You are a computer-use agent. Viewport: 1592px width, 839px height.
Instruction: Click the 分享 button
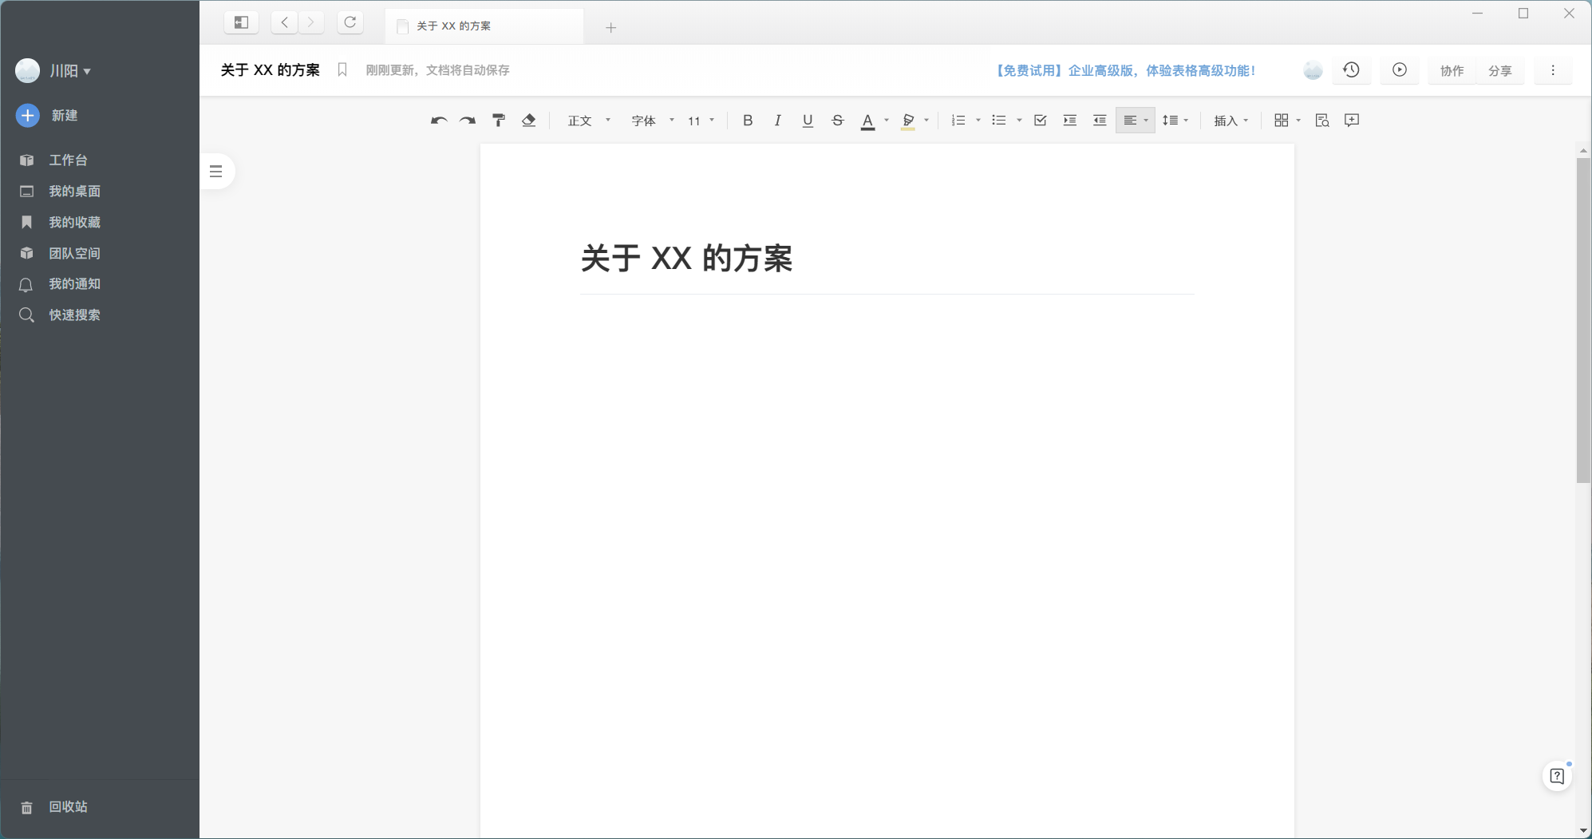coord(1499,71)
